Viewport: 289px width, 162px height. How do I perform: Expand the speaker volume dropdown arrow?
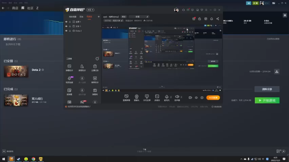click(x=181, y=97)
